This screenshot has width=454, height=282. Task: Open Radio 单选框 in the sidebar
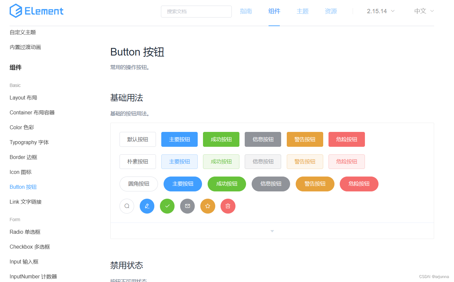(x=25, y=232)
